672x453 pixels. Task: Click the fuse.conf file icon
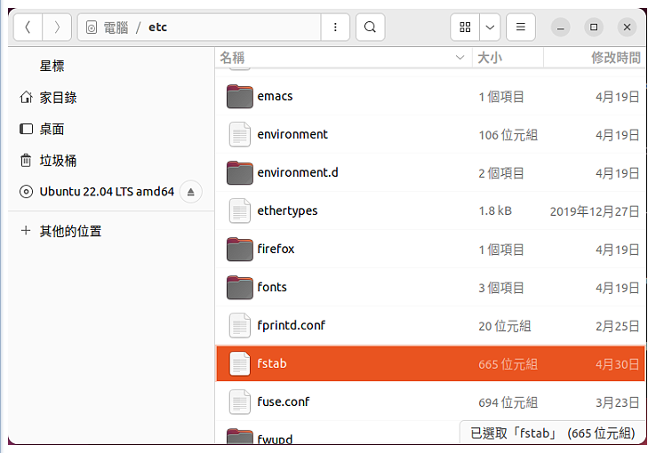click(x=240, y=401)
